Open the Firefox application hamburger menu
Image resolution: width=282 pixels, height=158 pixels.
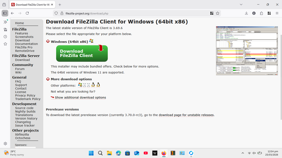tap(277, 13)
